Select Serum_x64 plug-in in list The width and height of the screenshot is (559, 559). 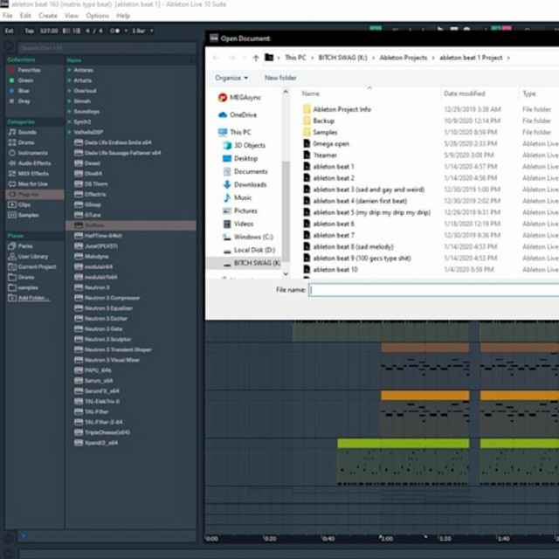99,381
